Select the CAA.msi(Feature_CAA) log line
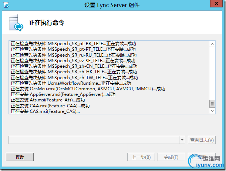 pyautogui.click(x=50, y=106)
